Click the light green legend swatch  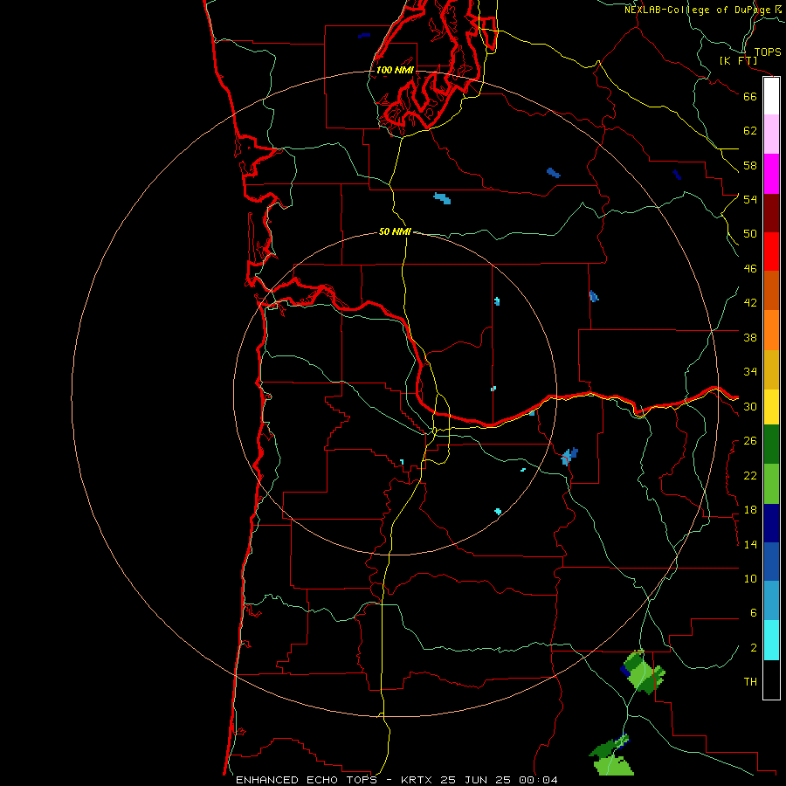(771, 484)
